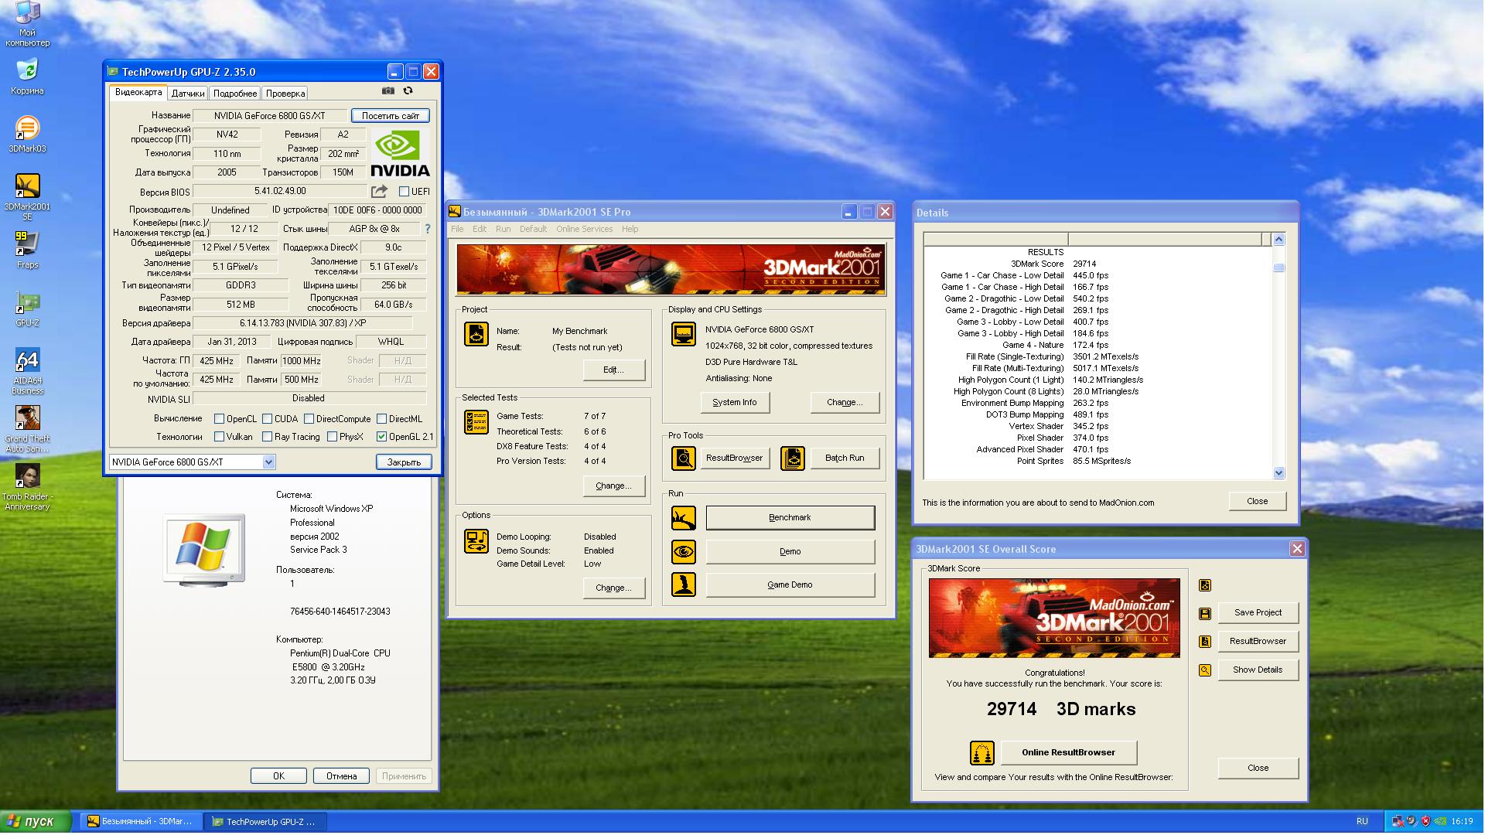Expand the NVIDIA GeForce 6800 GS/XT dropdown
This screenshot has height=835, width=1485.
click(x=268, y=462)
